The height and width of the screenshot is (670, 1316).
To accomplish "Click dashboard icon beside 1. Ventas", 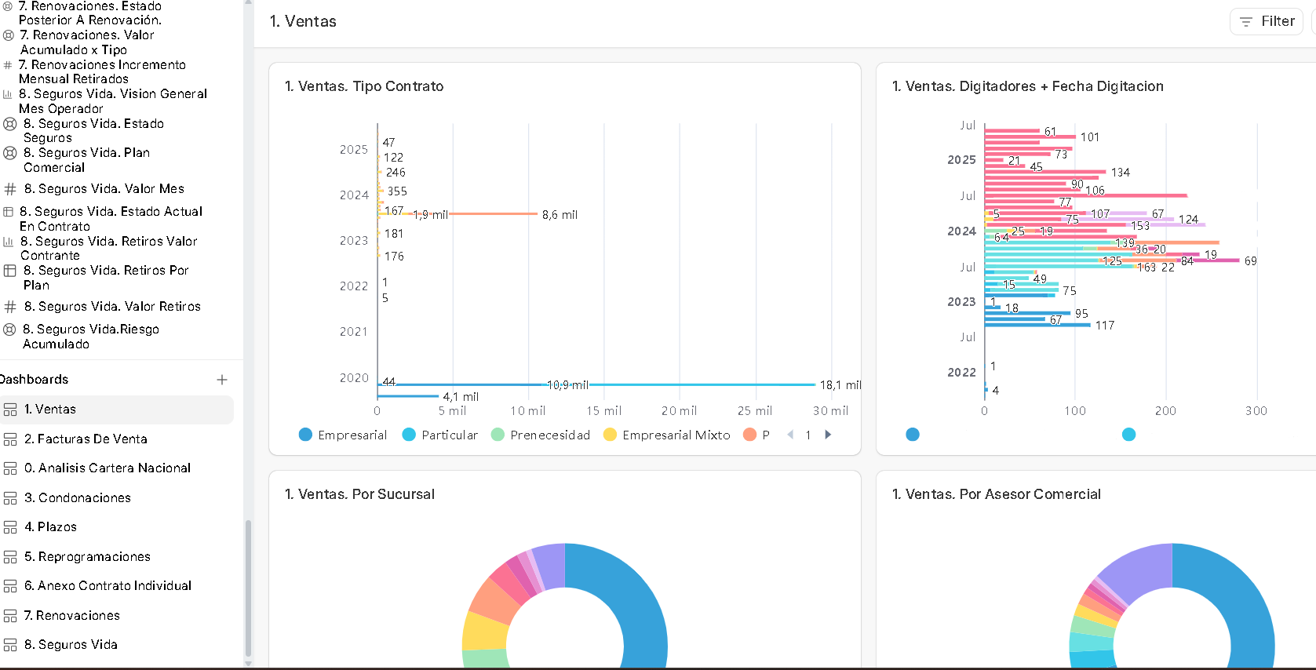I will [x=10, y=410].
